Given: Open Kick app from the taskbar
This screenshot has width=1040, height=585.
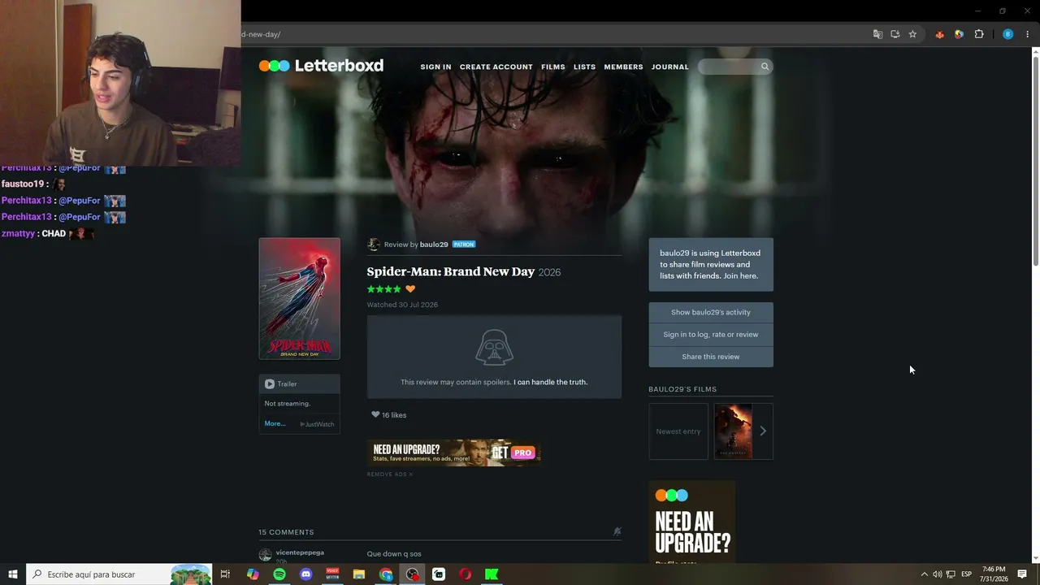Looking at the screenshot, I should (x=492, y=574).
